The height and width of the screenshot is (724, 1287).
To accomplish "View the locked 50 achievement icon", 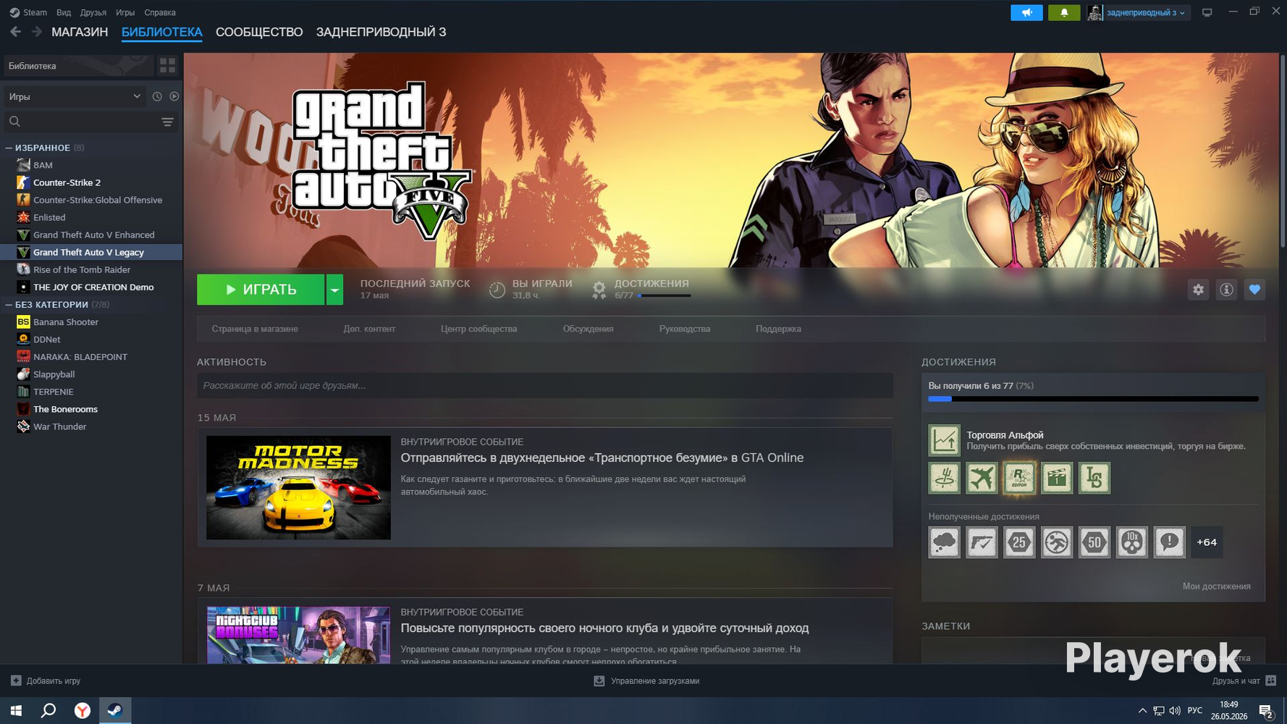I will [x=1094, y=542].
